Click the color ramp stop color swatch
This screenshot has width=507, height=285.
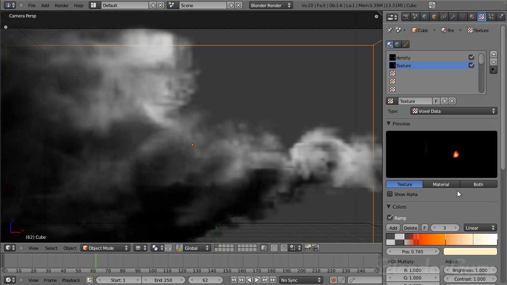pyautogui.click(x=470, y=251)
